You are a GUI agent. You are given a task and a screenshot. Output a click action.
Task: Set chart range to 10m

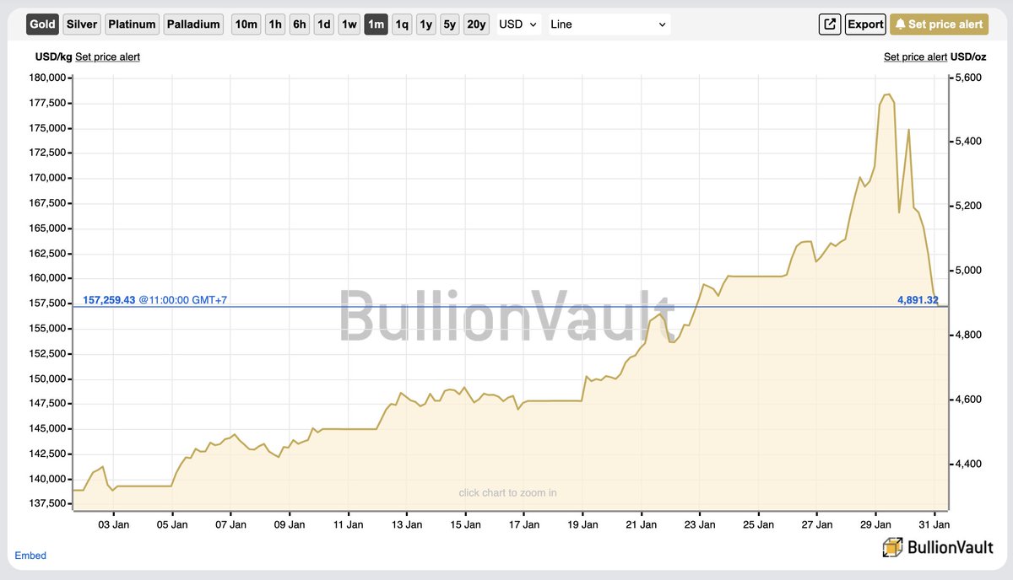click(246, 24)
